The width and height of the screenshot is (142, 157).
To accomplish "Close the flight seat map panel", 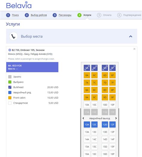I will coord(135,49).
